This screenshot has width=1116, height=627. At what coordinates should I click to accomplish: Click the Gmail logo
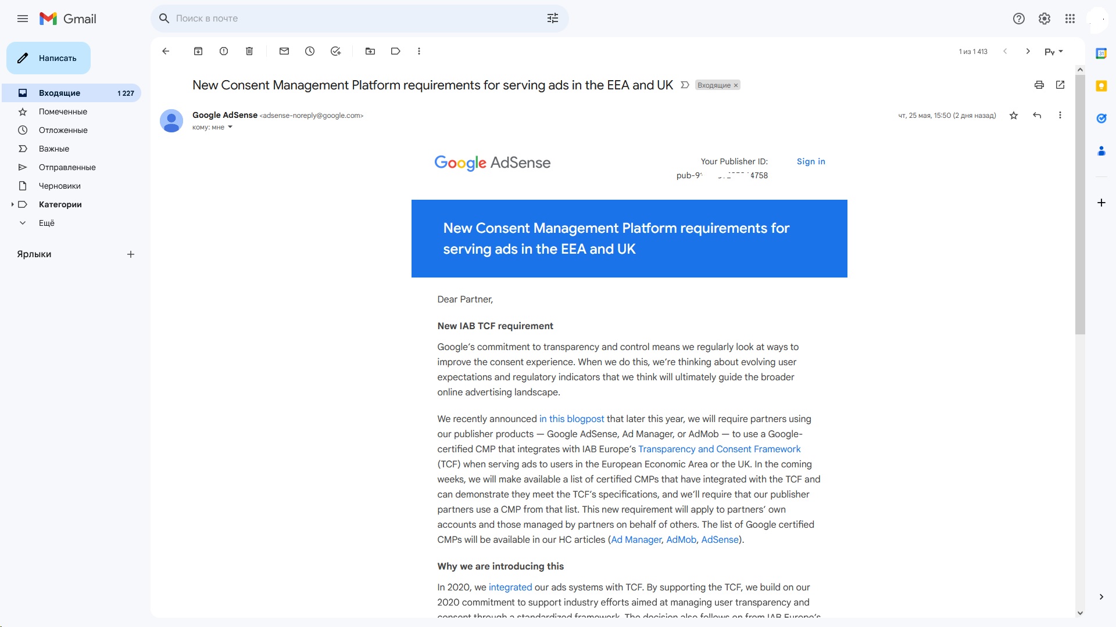coord(68,19)
